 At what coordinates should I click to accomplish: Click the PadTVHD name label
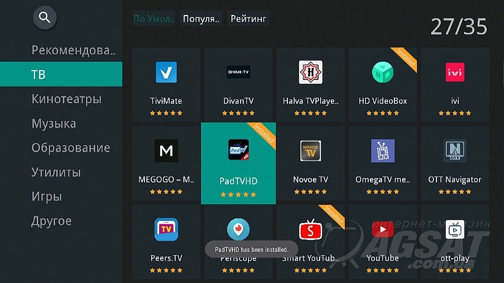point(238,181)
